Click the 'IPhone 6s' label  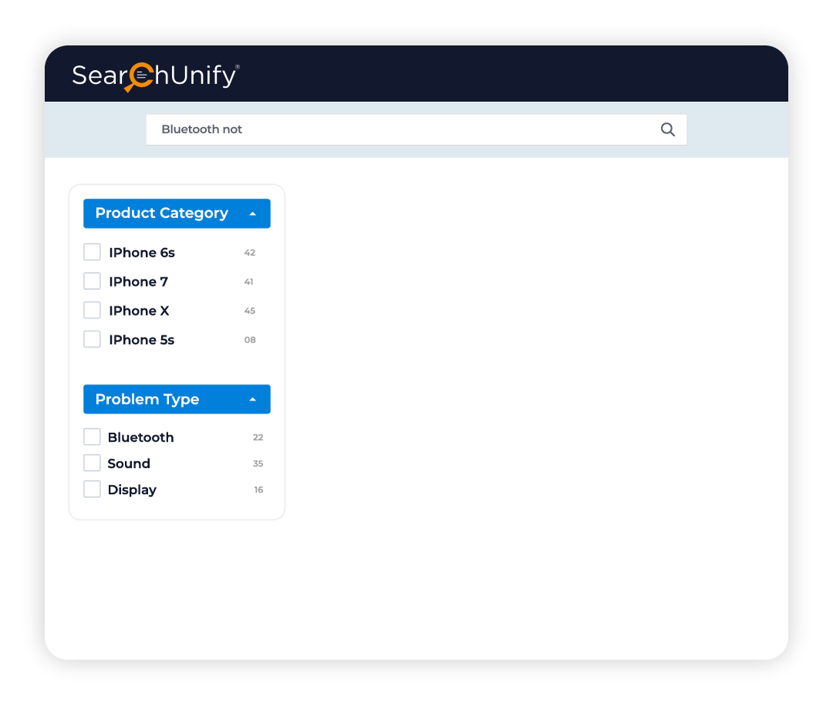[x=142, y=253]
